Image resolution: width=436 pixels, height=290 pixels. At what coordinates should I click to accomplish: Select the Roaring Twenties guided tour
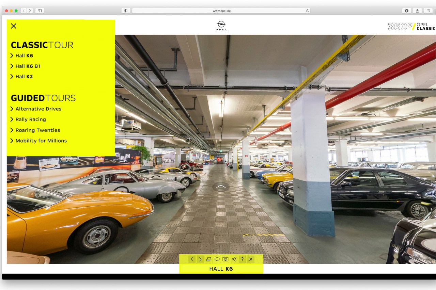37,130
